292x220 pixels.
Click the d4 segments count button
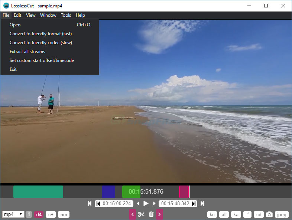[39, 214]
